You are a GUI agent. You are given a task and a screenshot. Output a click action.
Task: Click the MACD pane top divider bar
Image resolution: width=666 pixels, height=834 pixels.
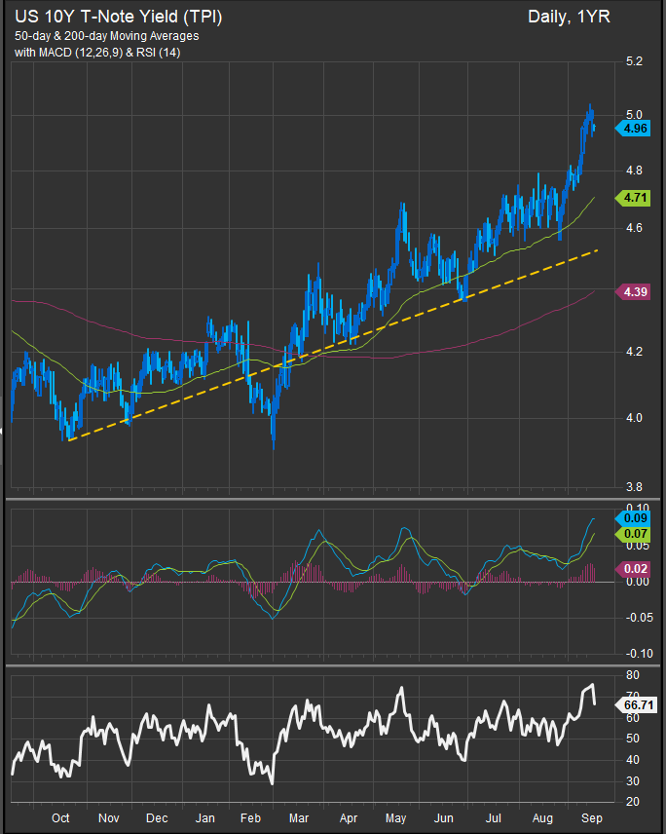(333, 499)
